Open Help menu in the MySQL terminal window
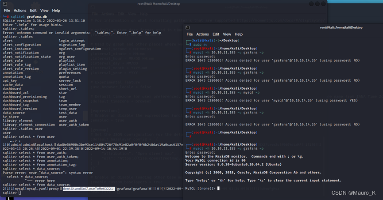Viewport: 383px width, 200px height. 239,34
